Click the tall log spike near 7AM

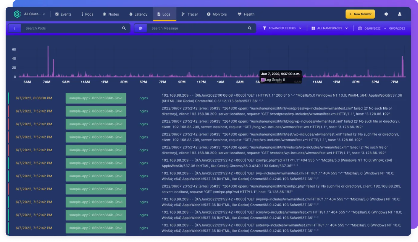[x=48, y=61]
